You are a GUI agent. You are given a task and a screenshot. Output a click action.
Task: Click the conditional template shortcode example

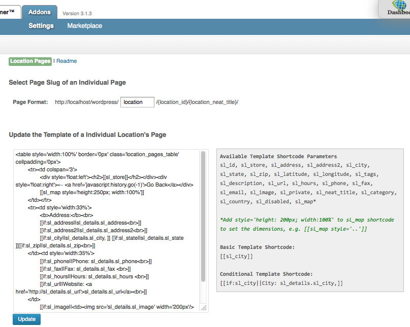click(281, 283)
